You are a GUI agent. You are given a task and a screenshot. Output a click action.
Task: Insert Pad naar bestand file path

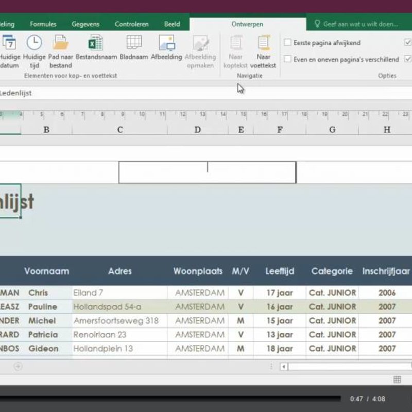61,51
